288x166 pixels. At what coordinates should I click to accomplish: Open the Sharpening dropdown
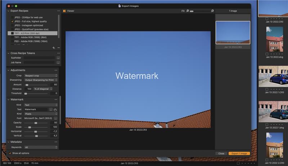click(41, 80)
